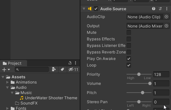Enable Bypass Reverb Zones checkbox

129,52
